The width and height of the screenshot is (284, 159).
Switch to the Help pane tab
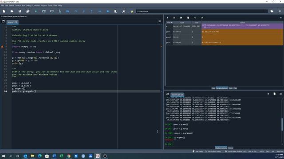(x=213, y=88)
